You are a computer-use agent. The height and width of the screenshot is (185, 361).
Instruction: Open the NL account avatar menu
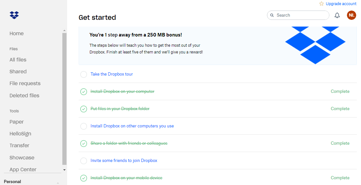(351, 15)
